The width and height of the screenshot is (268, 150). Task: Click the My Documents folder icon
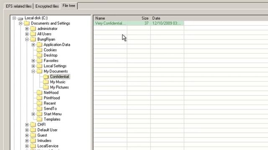pyautogui.click(x=39, y=71)
